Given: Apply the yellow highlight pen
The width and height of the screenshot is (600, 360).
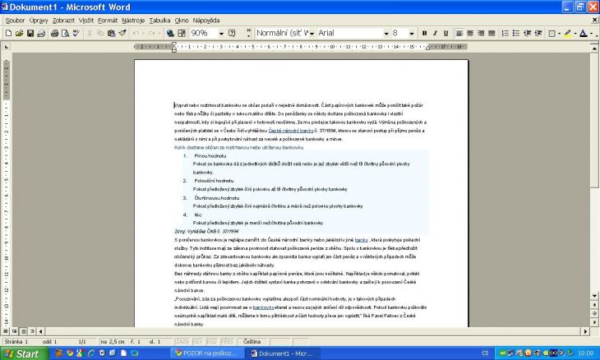Looking at the screenshot, I should click(568, 33).
